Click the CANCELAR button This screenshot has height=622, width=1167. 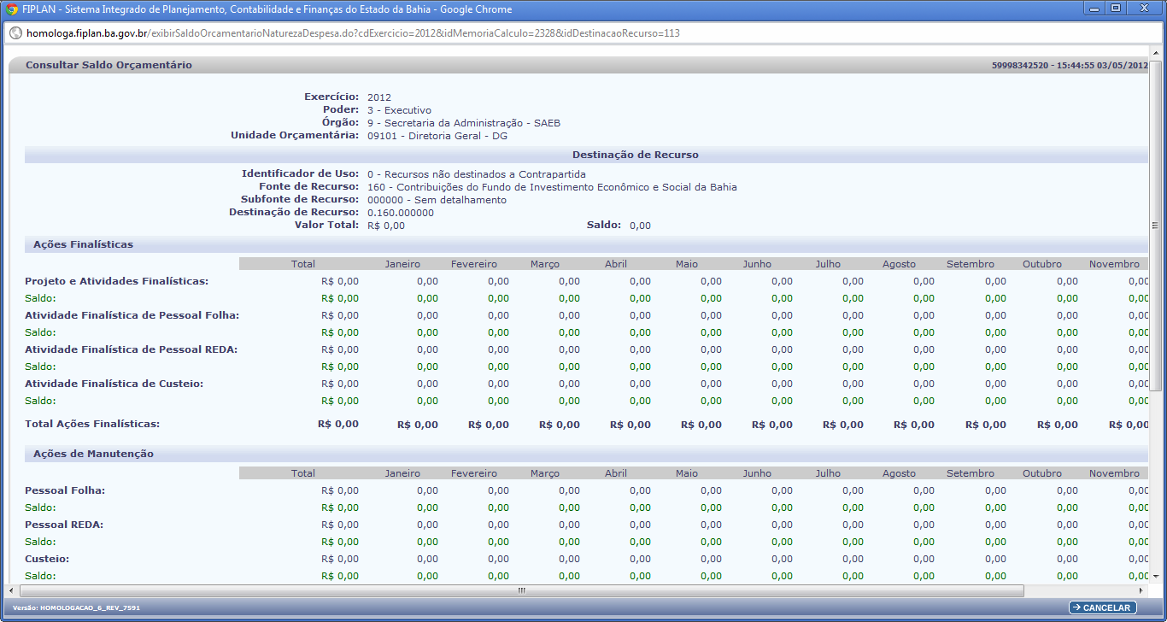[x=1103, y=608]
